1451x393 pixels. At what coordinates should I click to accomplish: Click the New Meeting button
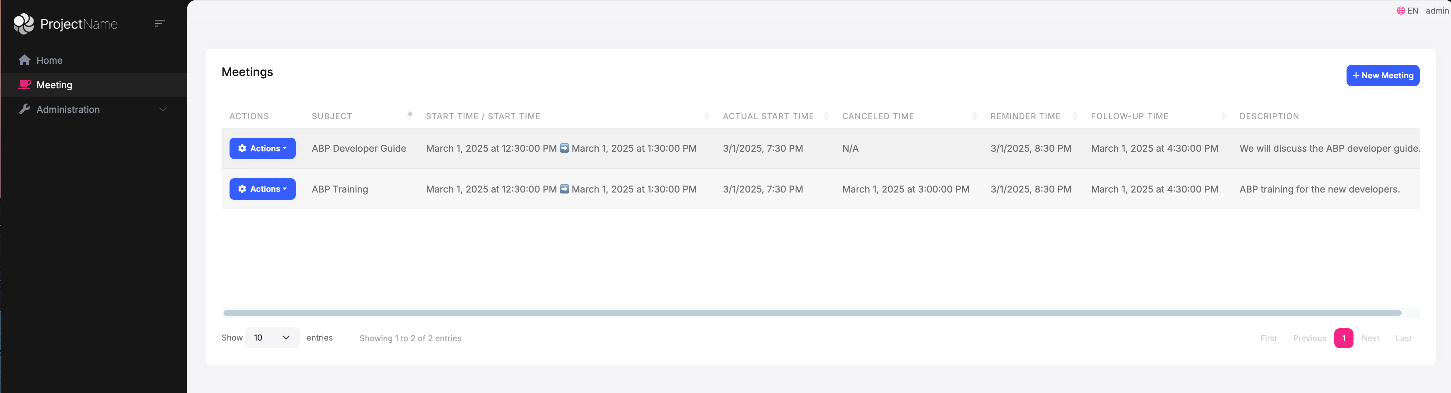click(x=1382, y=75)
